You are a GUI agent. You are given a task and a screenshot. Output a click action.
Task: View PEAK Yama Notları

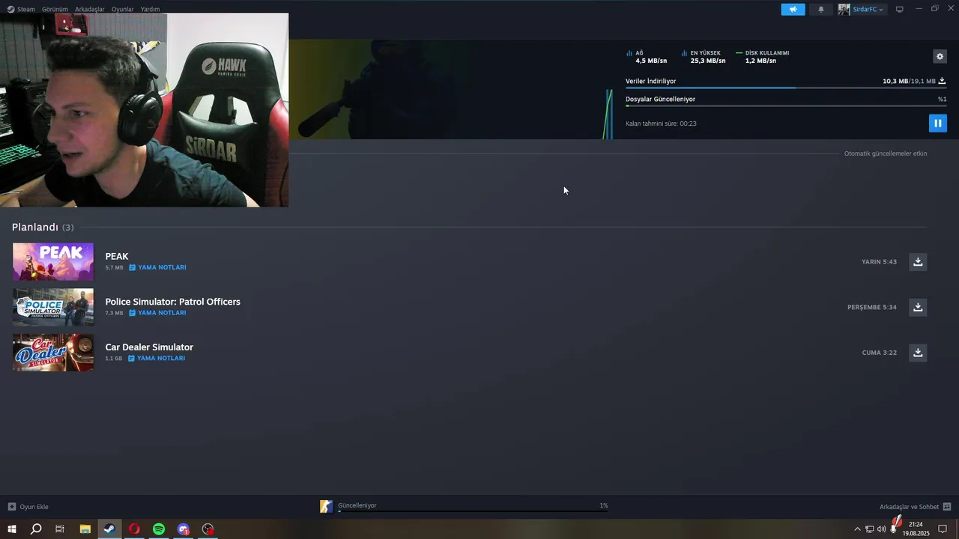[158, 267]
